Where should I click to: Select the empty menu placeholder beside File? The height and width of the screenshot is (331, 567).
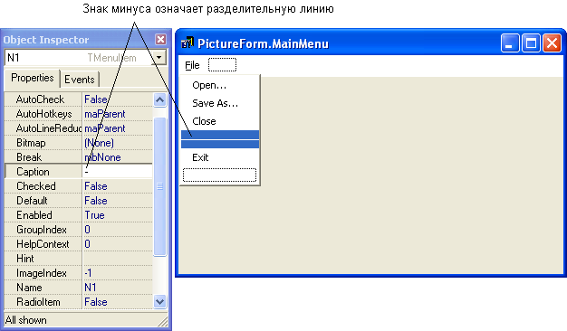222,65
